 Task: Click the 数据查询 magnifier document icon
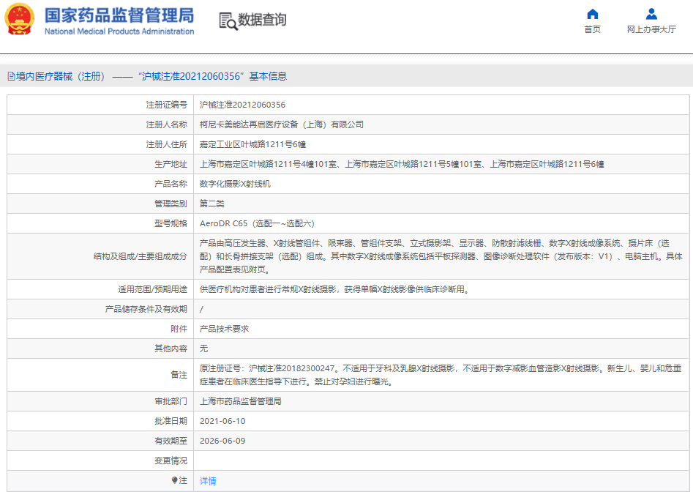[228, 20]
